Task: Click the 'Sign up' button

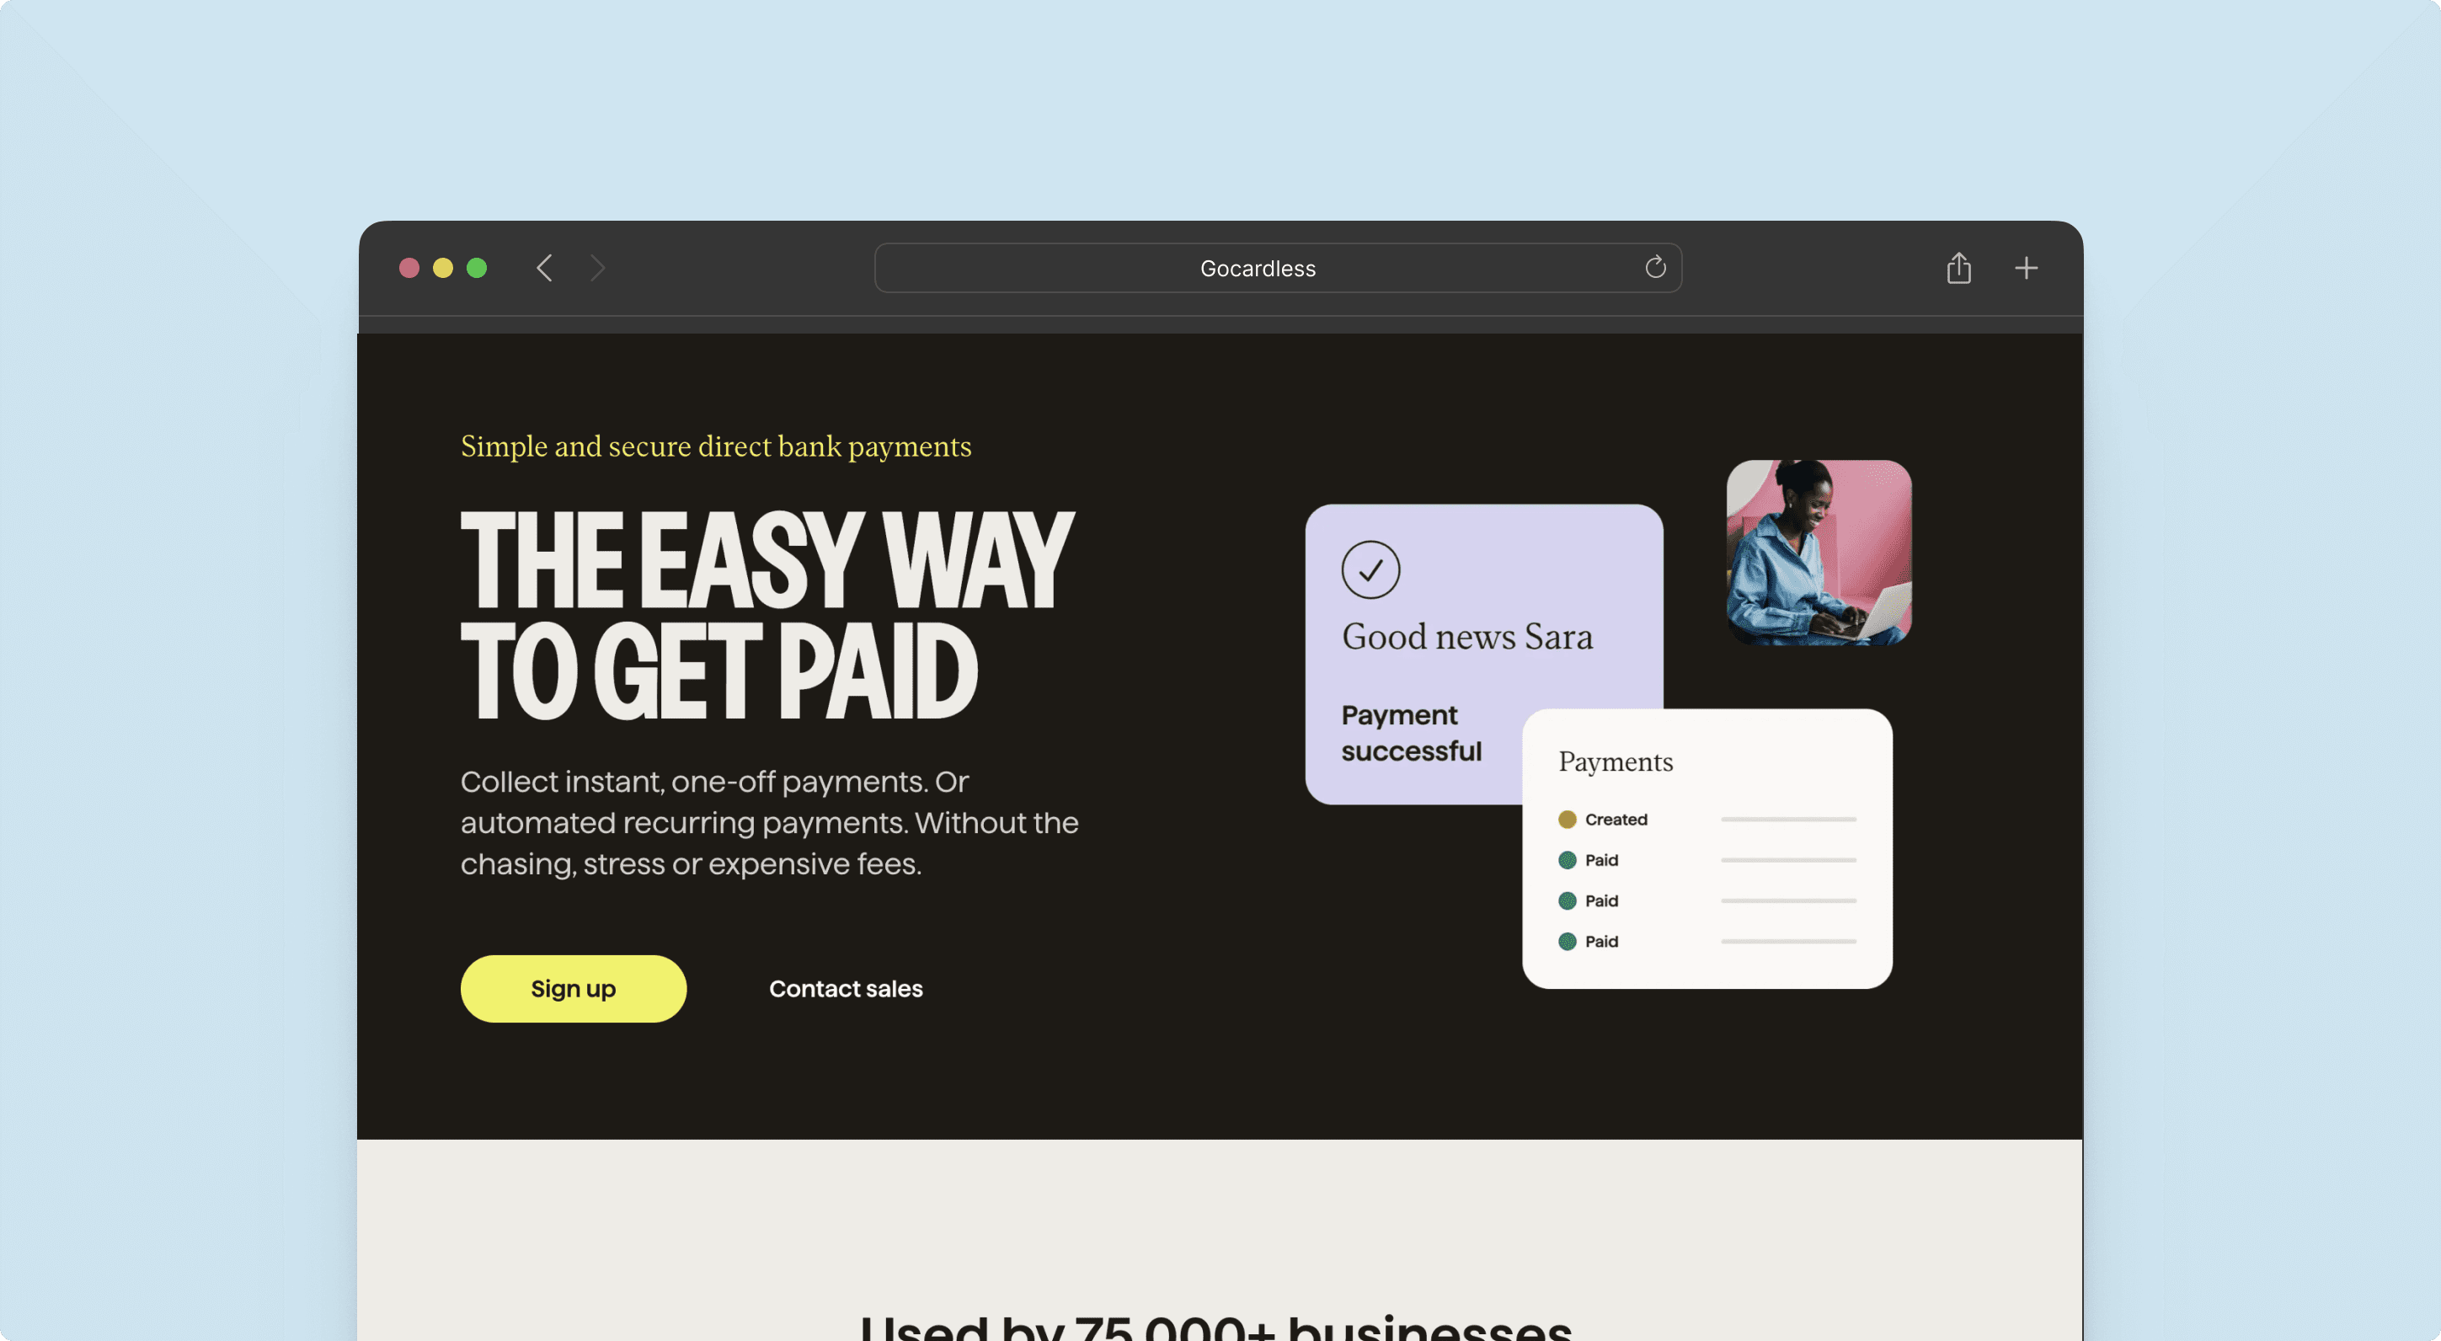Action: (x=573, y=987)
